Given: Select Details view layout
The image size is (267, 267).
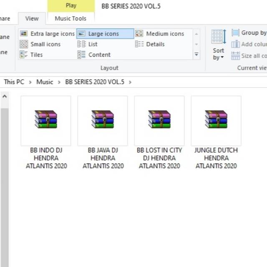Looking at the screenshot, I should click(150, 44).
